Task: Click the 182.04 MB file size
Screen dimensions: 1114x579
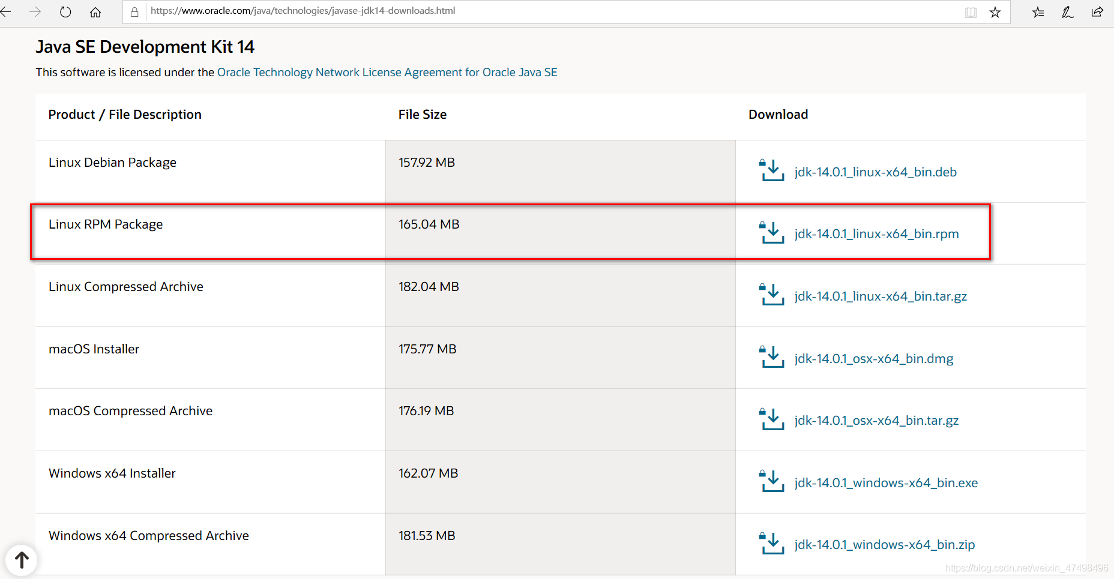Action: [429, 287]
